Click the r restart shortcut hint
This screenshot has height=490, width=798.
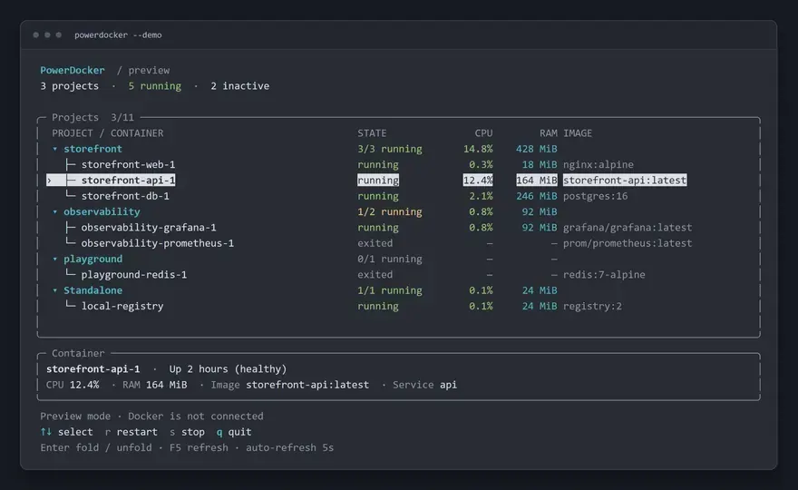131,432
